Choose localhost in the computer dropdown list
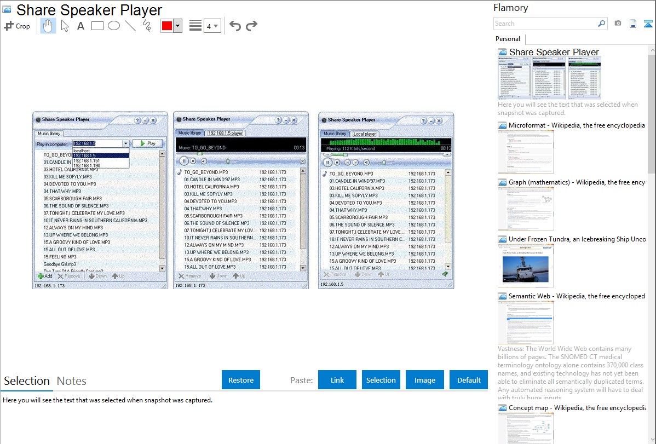The image size is (656, 444). (100, 151)
